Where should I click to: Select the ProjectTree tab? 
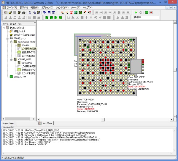tap(8, 123)
